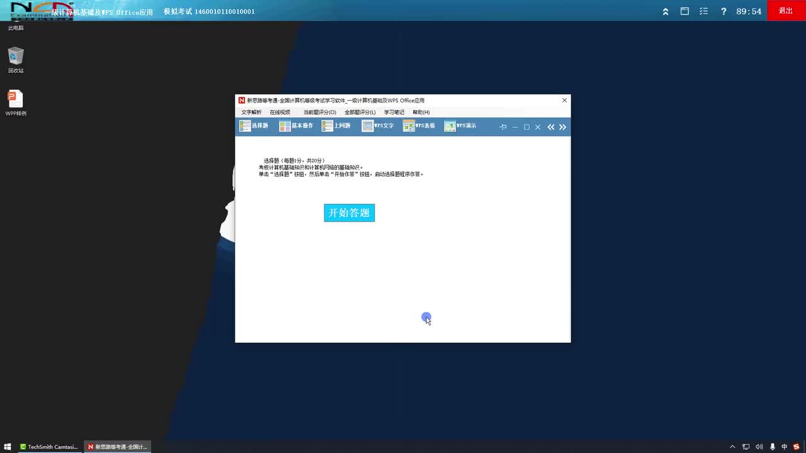Switch to 新思路等考通 taskbar item

(117, 447)
